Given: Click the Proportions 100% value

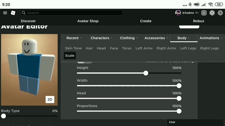Looking at the screenshot, I should click(177, 106).
